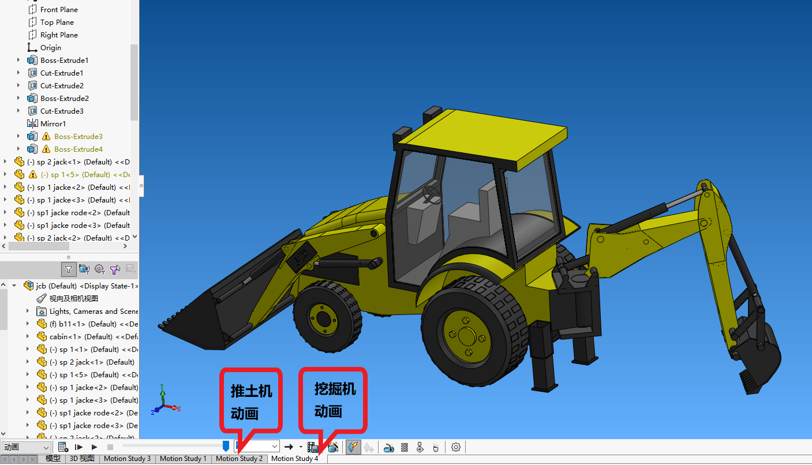Save the animation as a video file

312,447
